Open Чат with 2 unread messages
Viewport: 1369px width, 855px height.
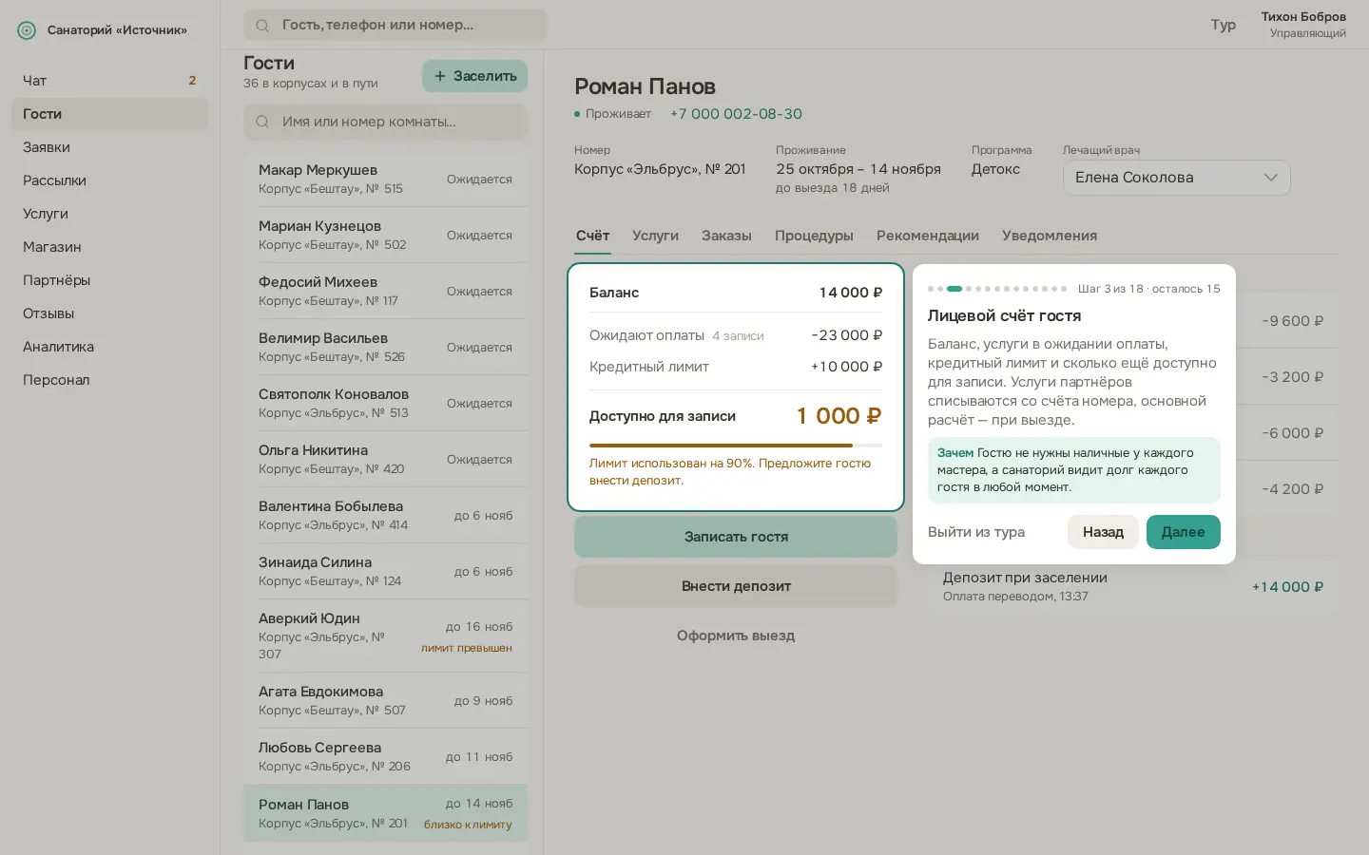[x=109, y=81]
